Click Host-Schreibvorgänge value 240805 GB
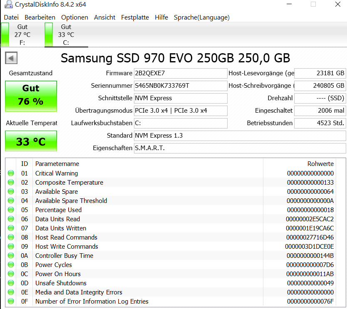The width and height of the screenshot is (347, 309). click(320, 86)
